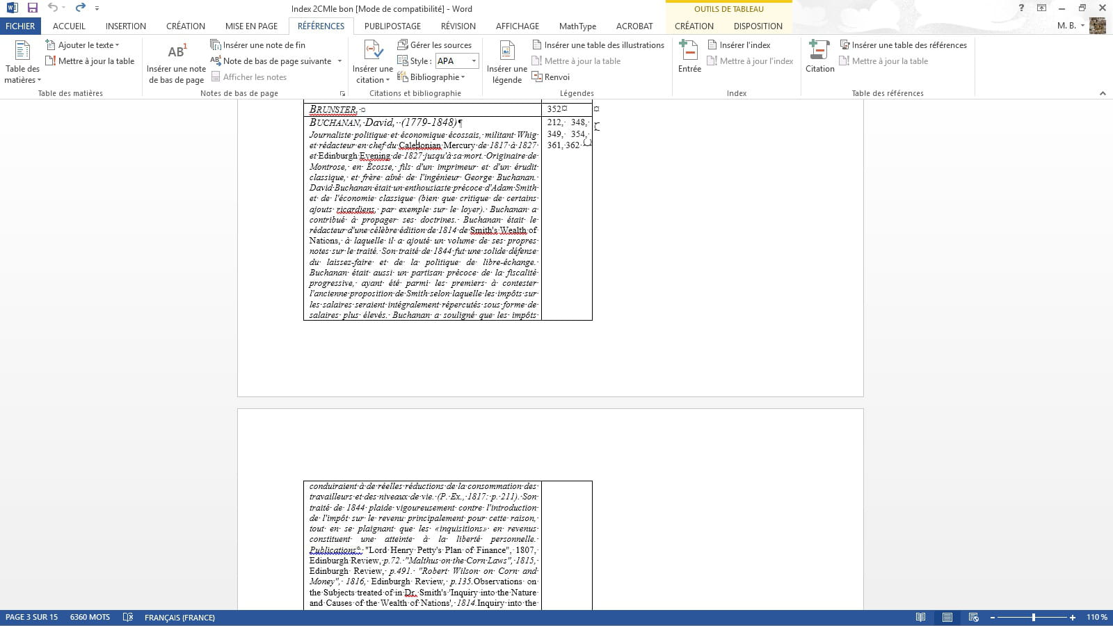The image size is (1113, 626).
Task: Switch to Print Layout view
Action: pyautogui.click(x=947, y=617)
